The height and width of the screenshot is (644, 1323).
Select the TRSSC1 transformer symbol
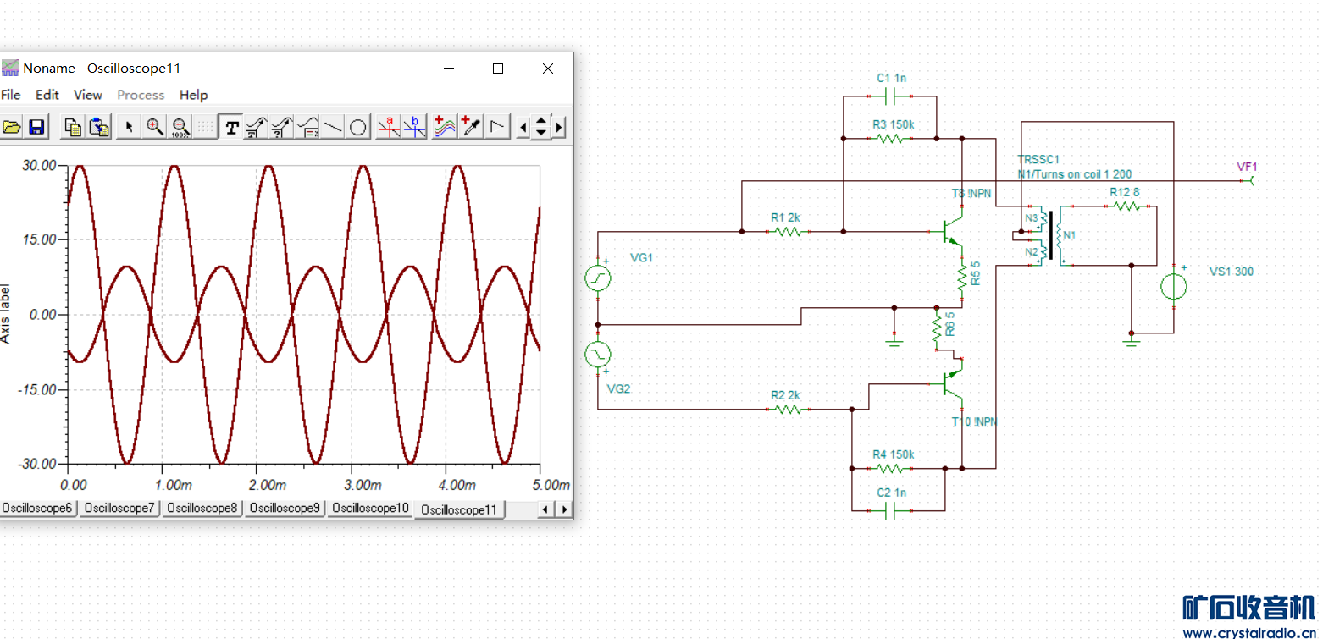pos(1050,237)
